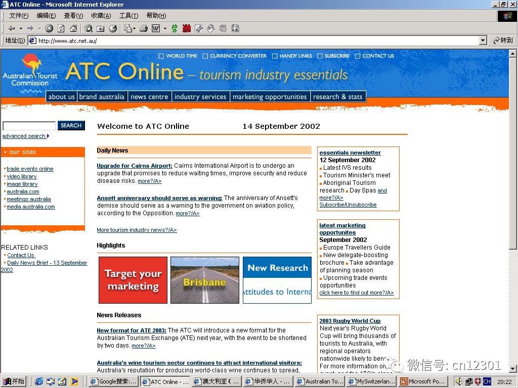518x388 pixels.
Task: Open the 'industry services' navigation tab
Action: [200, 96]
